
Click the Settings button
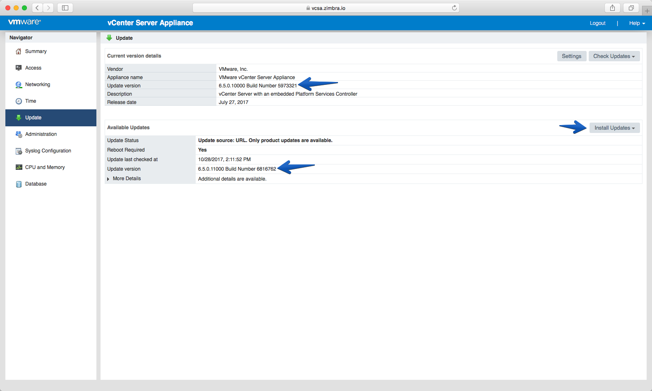[571, 56]
